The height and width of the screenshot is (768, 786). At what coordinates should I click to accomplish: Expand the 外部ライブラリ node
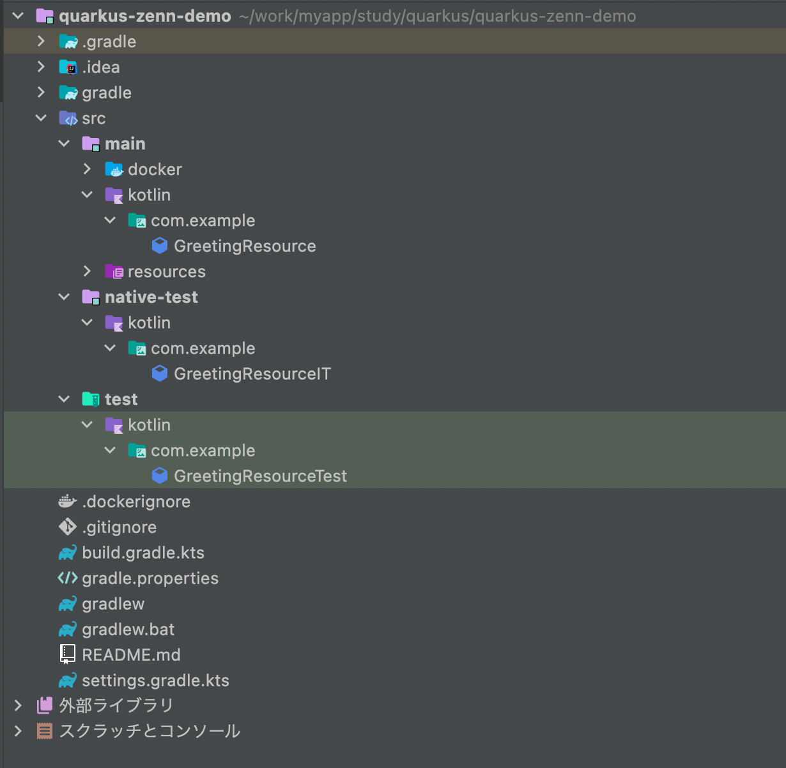click(18, 705)
